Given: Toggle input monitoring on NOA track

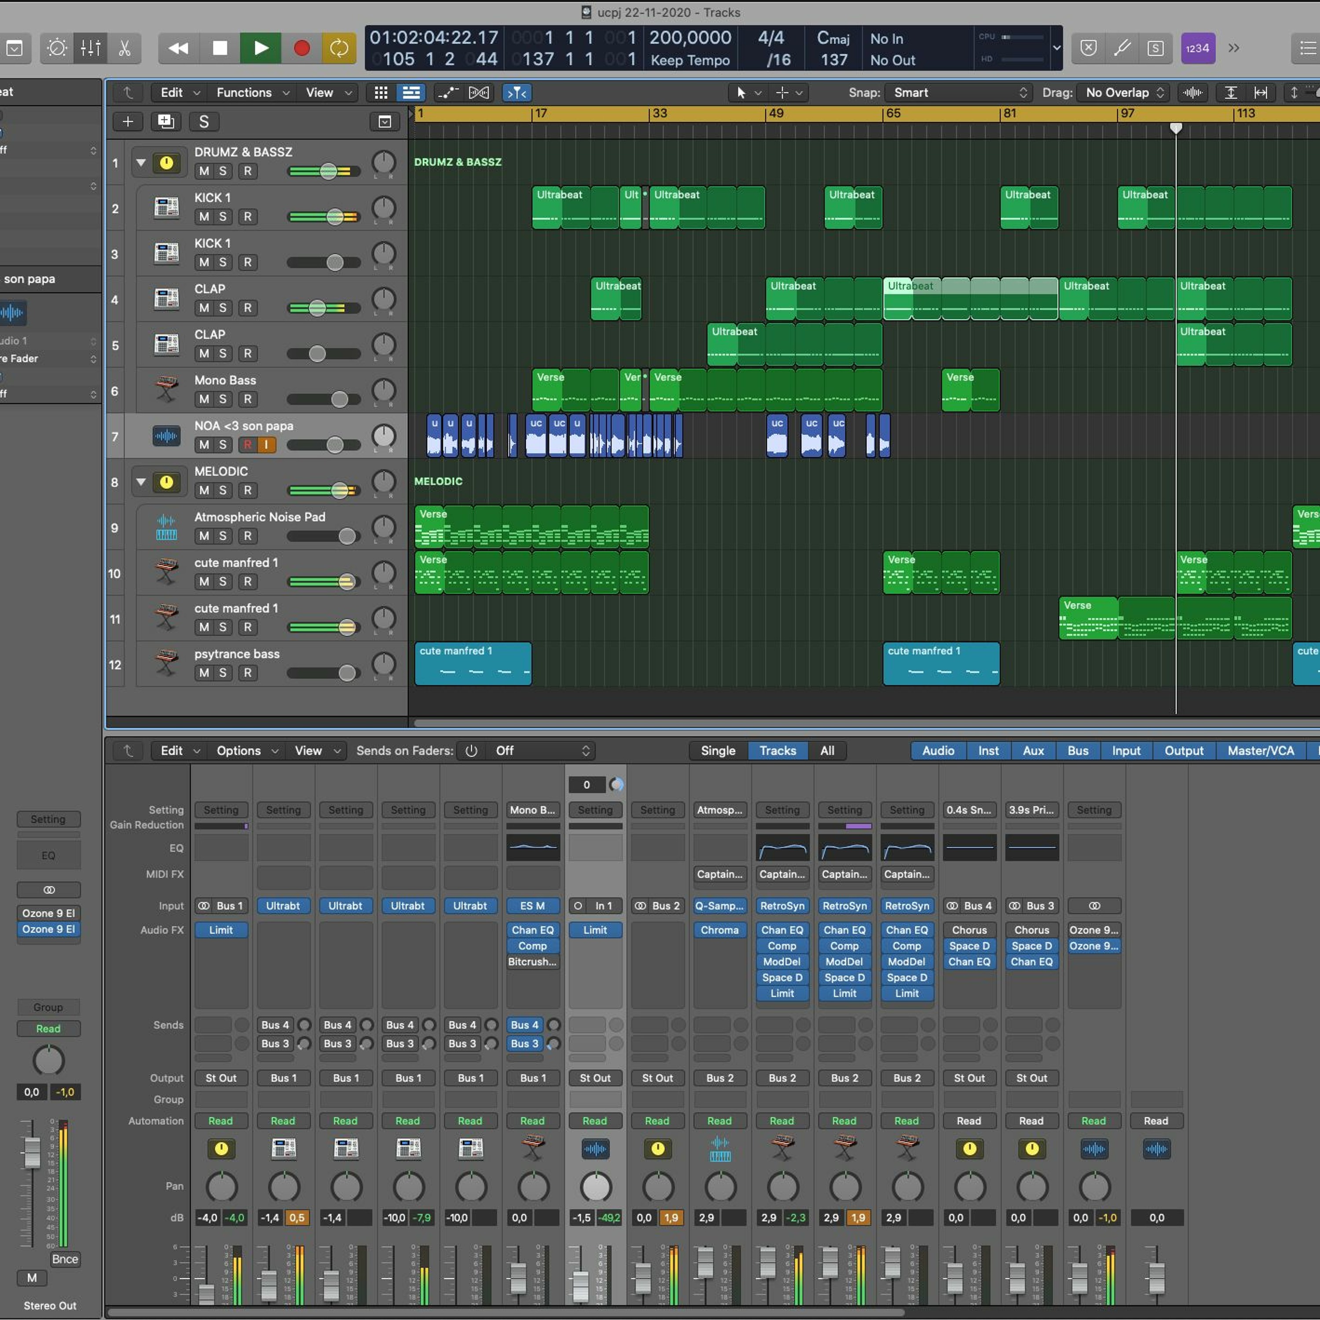Looking at the screenshot, I should [267, 445].
